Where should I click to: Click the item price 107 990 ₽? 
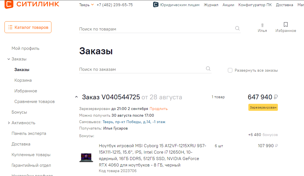tap(268, 146)
